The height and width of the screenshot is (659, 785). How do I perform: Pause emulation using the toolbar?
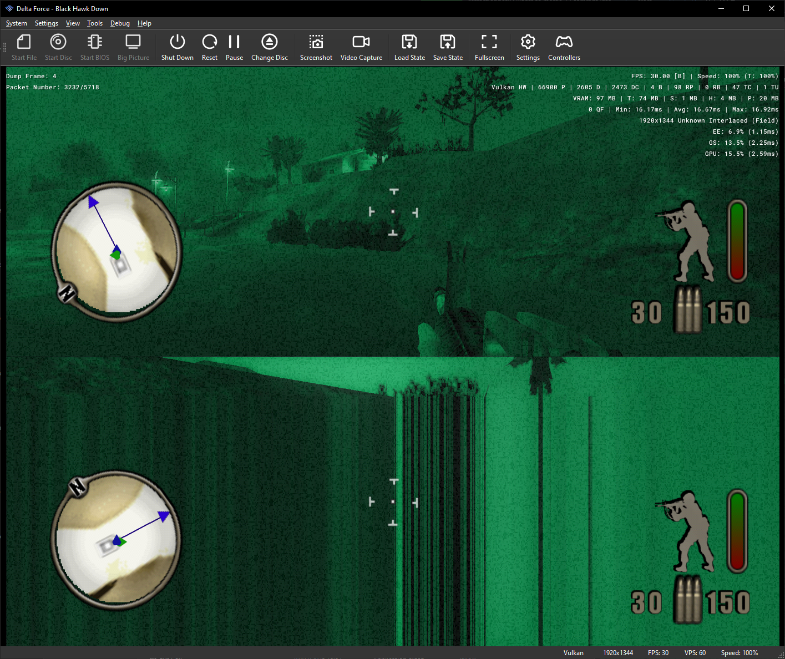[234, 48]
